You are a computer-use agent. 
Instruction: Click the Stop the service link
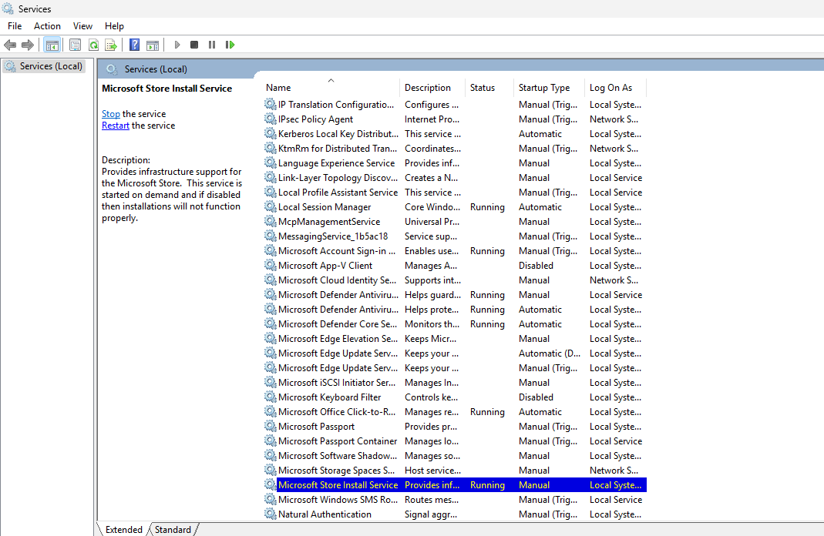pos(110,114)
